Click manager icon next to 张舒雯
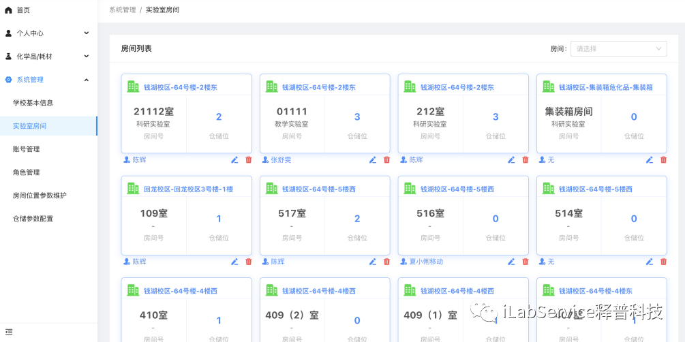This screenshot has width=685, height=342. click(265, 160)
